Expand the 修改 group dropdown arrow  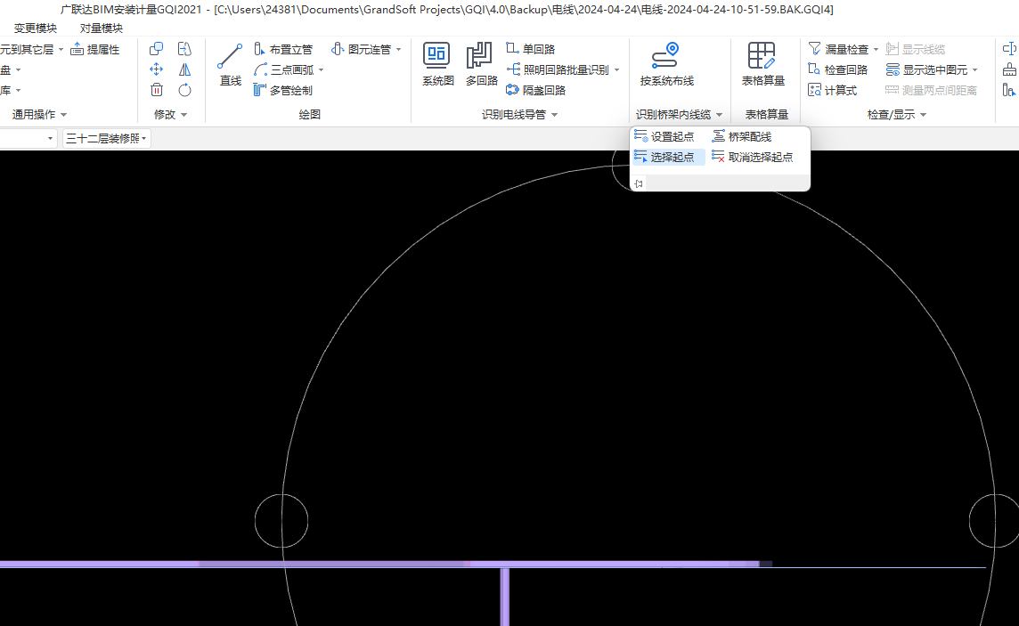point(183,115)
